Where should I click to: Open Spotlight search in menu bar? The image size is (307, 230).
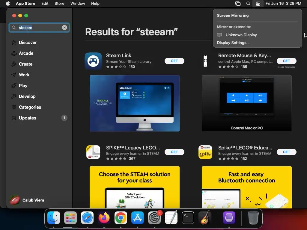tap(248, 4)
